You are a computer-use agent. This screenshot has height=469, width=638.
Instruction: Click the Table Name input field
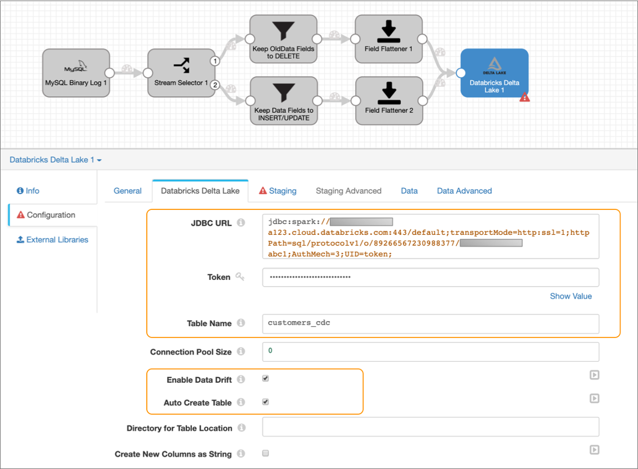click(430, 323)
